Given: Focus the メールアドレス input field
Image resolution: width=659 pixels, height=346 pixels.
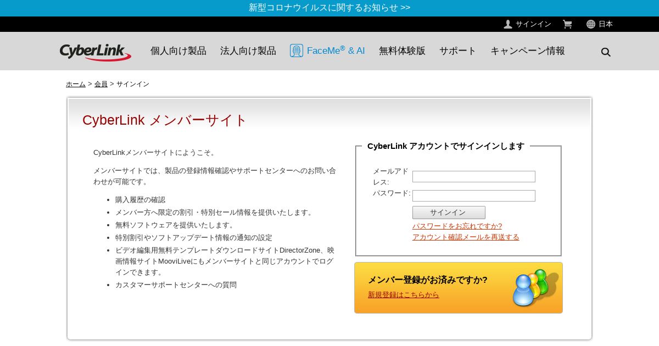Looking at the screenshot, I should (x=474, y=176).
